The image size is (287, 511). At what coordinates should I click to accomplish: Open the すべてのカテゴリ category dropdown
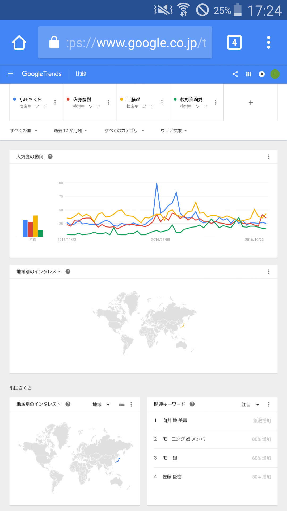[124, 130]
